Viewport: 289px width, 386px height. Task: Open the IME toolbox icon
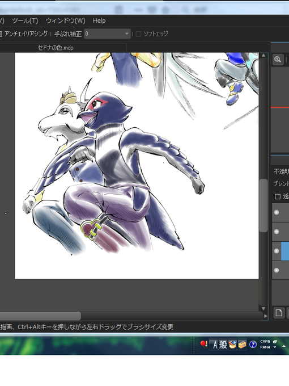point(242,345)
